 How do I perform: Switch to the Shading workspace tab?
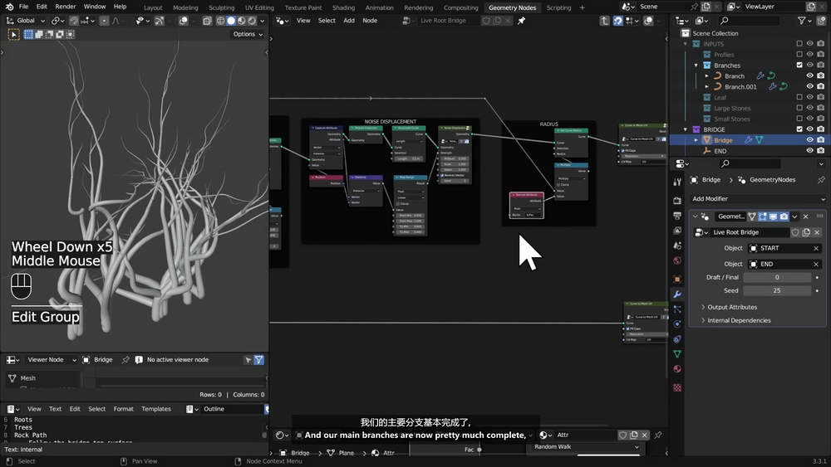343,7
